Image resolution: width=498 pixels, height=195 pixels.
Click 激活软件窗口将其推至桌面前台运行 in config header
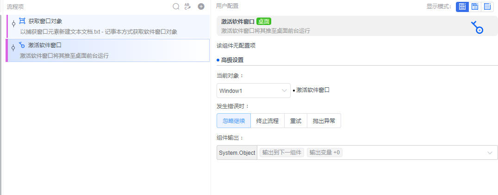click(x=266, y=31)
